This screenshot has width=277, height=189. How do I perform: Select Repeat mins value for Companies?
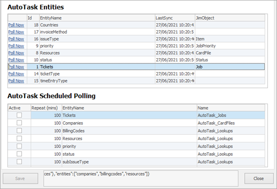tap(47, 123)
